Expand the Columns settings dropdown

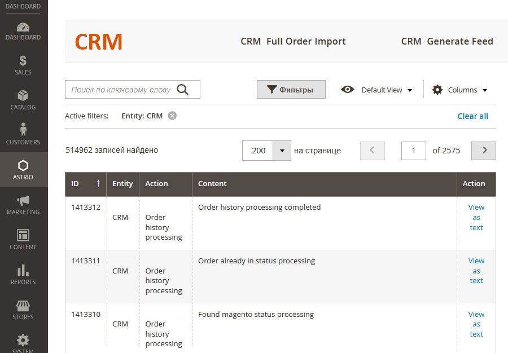click(459, 90)
